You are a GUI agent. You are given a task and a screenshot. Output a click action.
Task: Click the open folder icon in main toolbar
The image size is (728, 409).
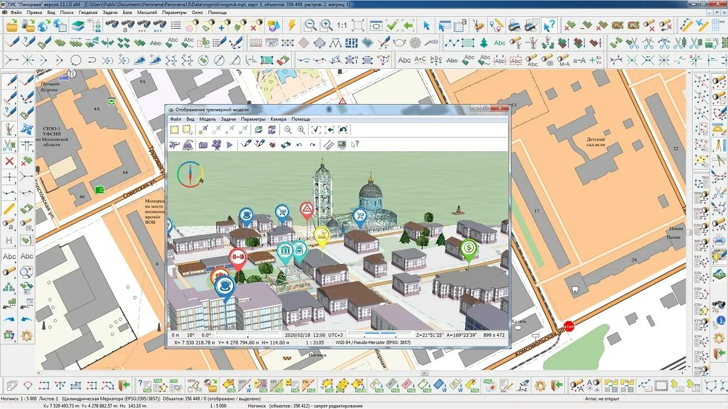pos(12,25)
